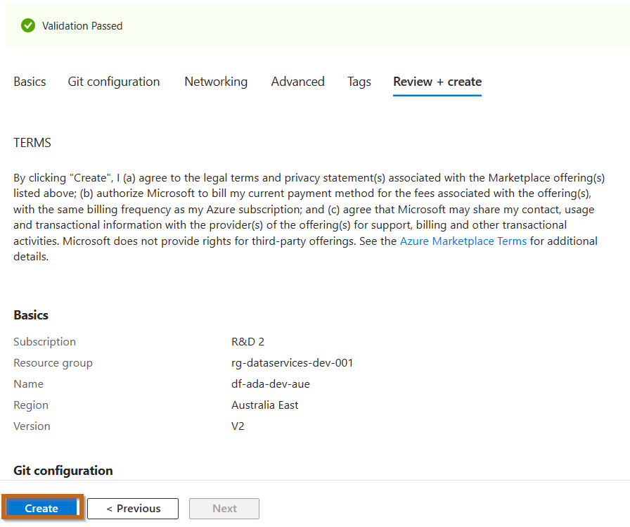This screenshot has height=527, width=630.
Task: Click the Create button
Action: click(x=41, y=508)
